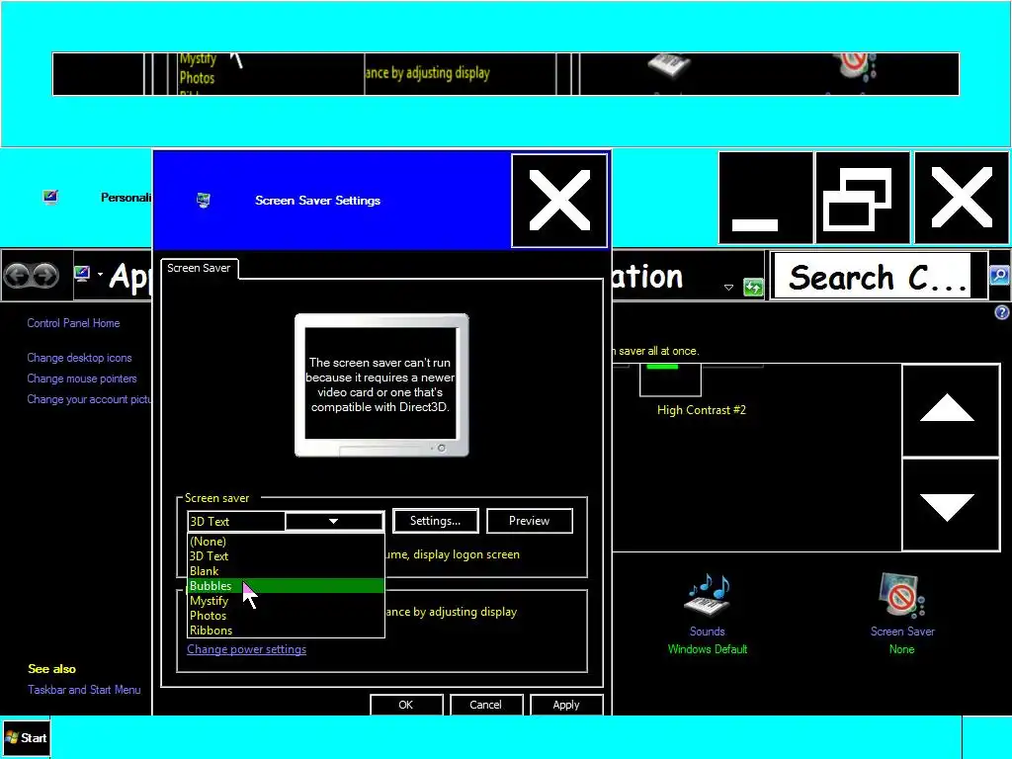1012x759 pixels.
Task: Confirm with the OK button
Action: [406, 705]
